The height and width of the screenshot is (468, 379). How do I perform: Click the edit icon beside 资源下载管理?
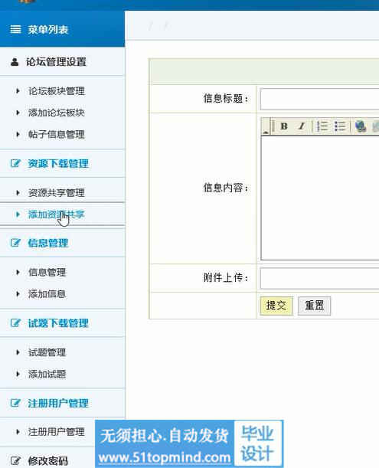coord(15,163)
